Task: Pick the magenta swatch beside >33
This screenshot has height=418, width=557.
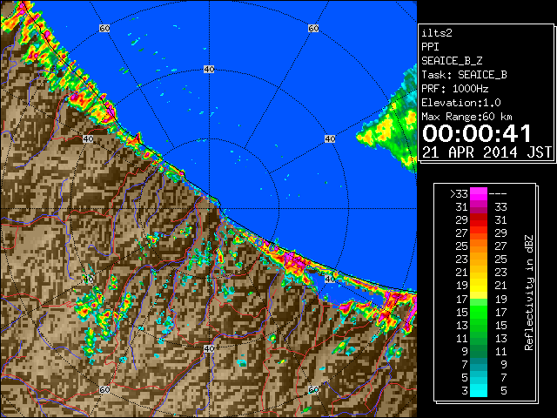Action: click(479, 194)
